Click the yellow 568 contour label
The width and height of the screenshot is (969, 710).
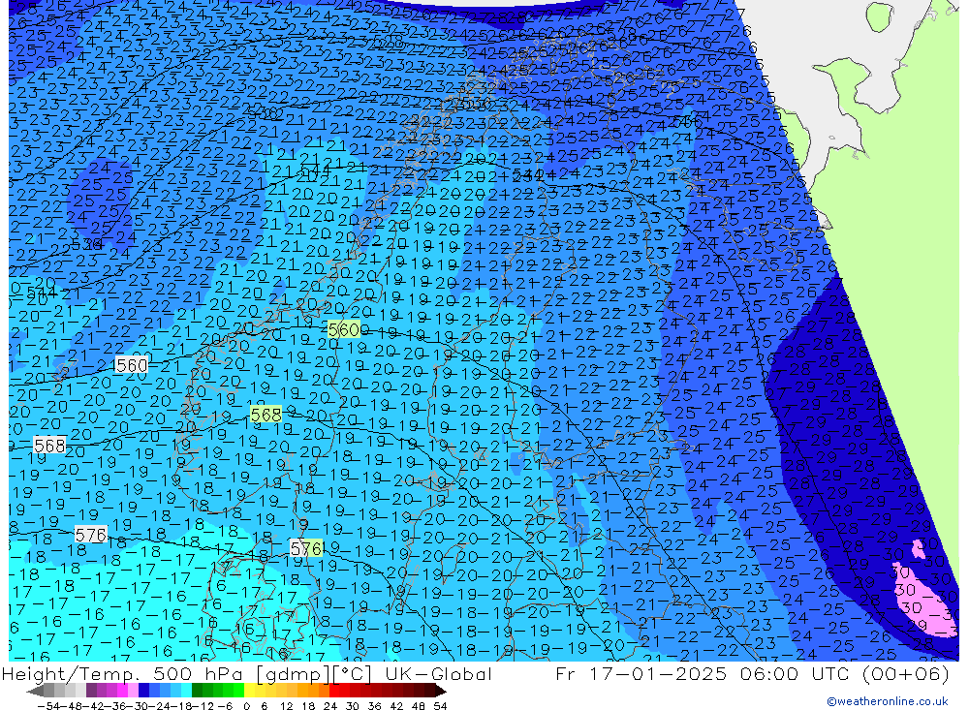point(266,414)
